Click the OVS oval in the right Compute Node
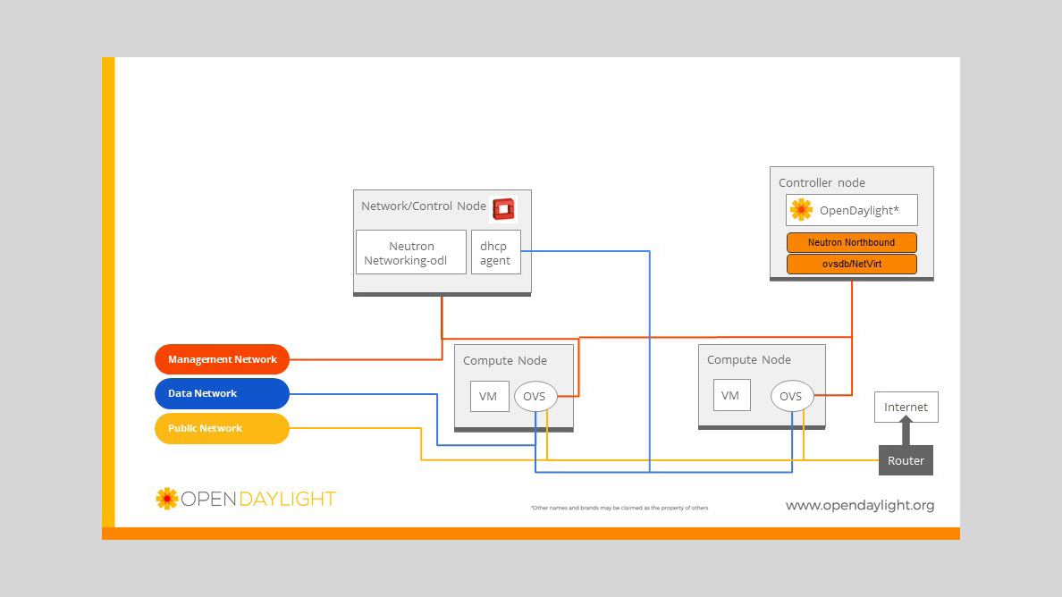This screenshot has height=597, width=1062. pos(791,396)
